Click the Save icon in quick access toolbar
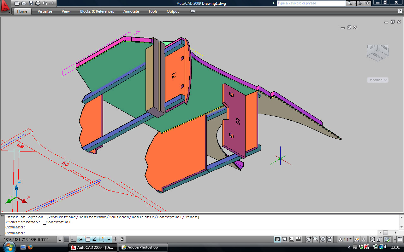 point(31,3)
